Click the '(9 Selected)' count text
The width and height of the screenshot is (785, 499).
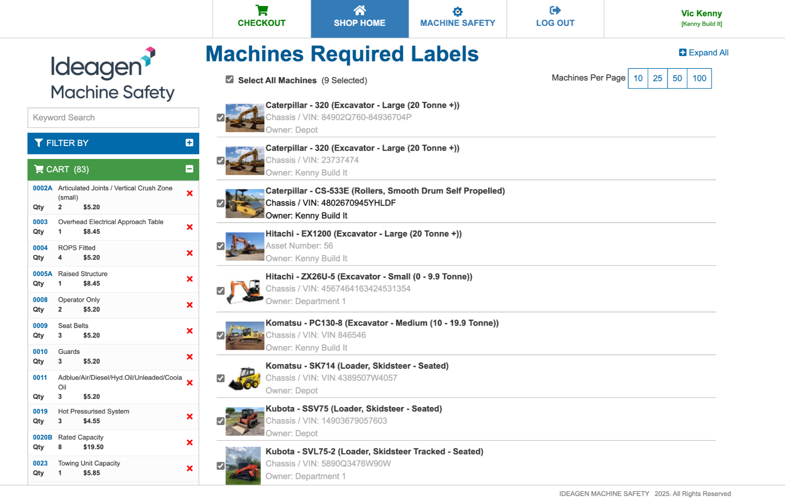[344, 80]
